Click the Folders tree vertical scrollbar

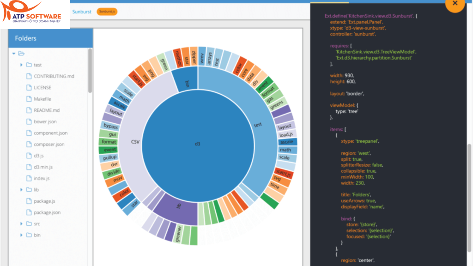tap(90, 69)
